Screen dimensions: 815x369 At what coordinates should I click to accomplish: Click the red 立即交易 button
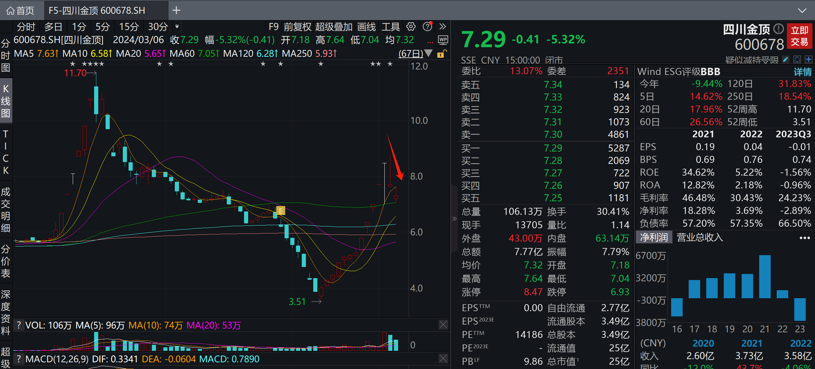pos(799,36)
